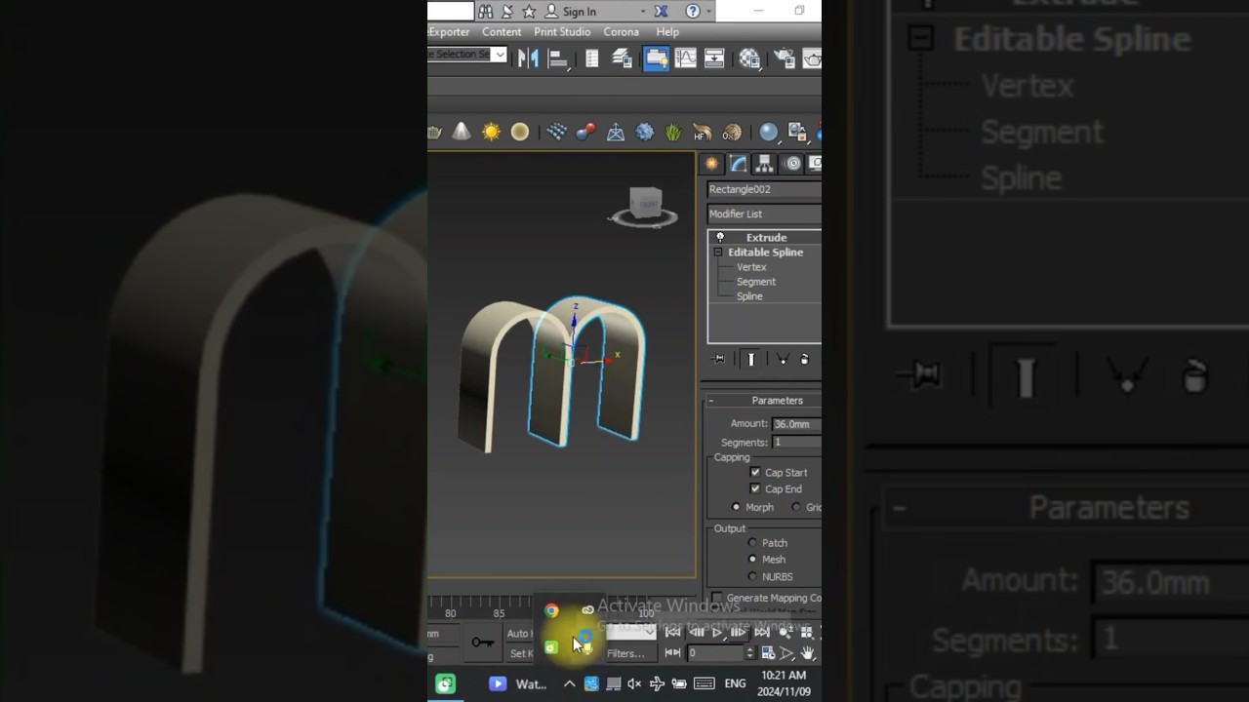Toggle Show End Result button
The width and height of the screenshot is (1249, 702).
[x=750, y=359]
